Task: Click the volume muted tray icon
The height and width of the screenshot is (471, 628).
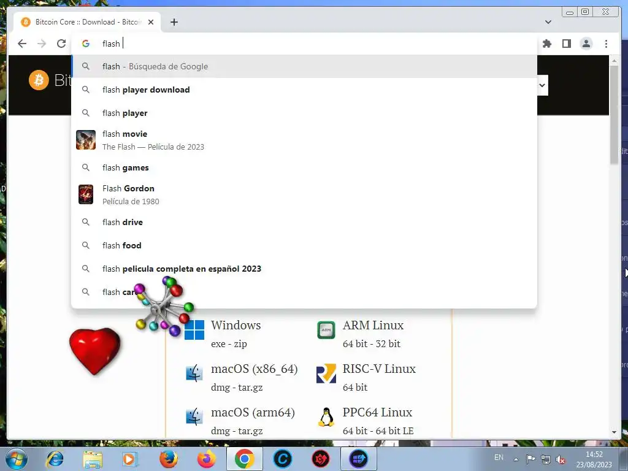Action: click(x=561, y=459)
